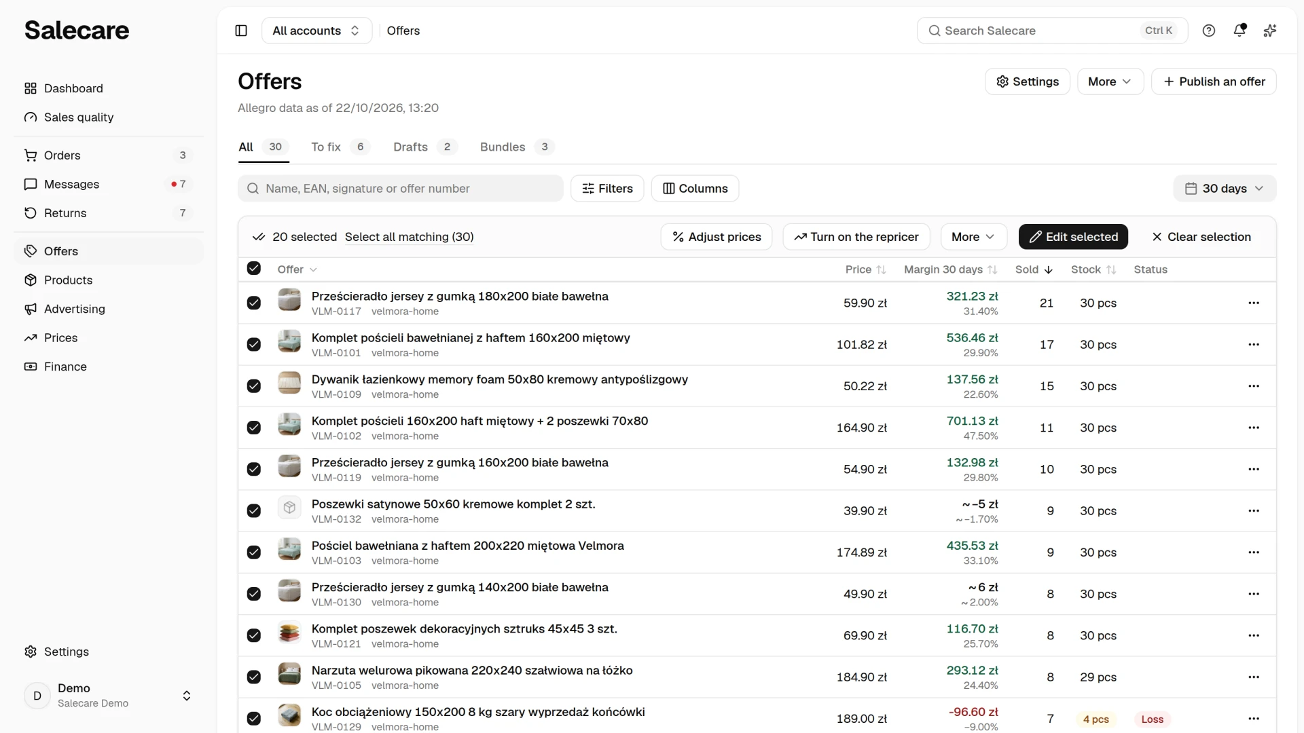Open row menu for VLM-0117 offer
The width and height of the screenshot is (1304, 733).
pyautogui.click(x=1254, y=303)
